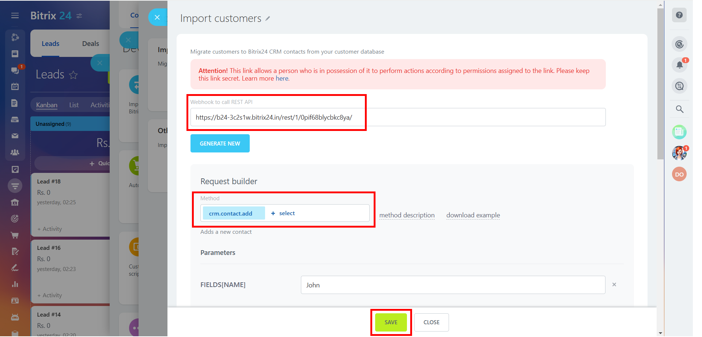Open the Notifications bell icon

point(679,65)
